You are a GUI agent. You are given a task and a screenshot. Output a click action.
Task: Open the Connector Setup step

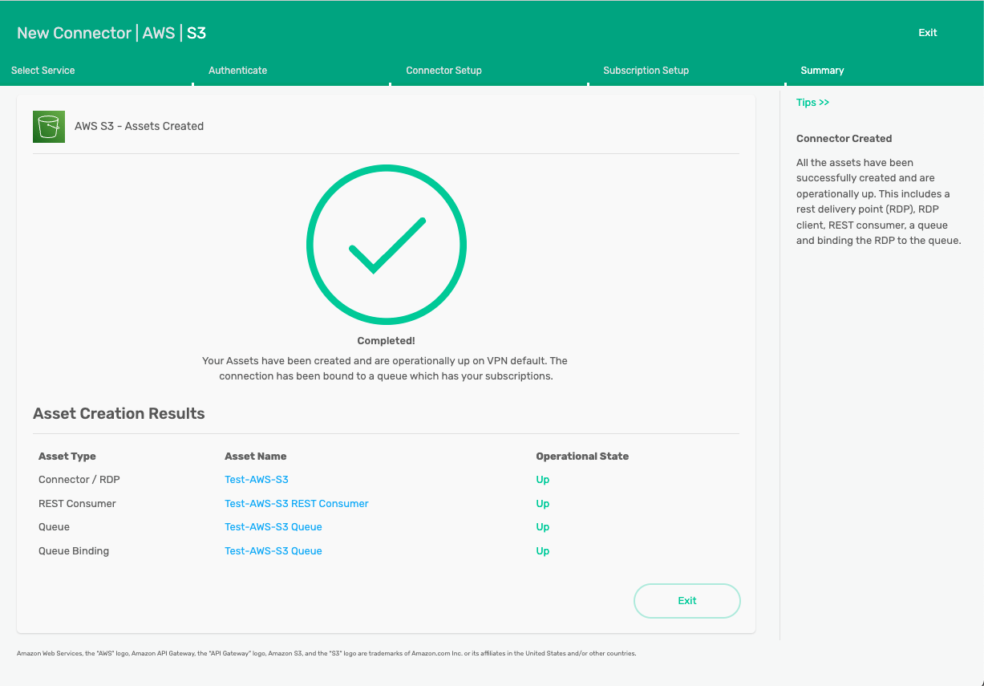pos(443,71)
